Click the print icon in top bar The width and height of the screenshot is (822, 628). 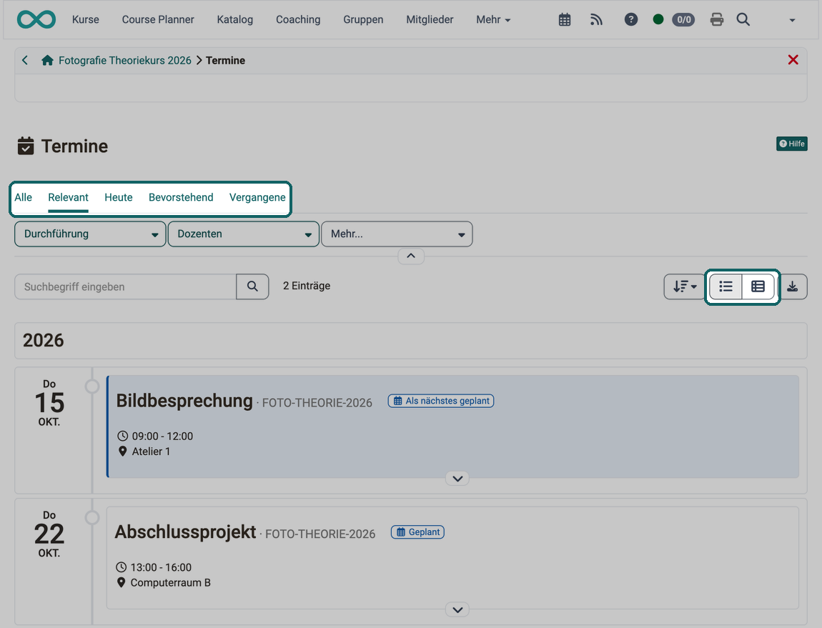[x=717, y=20]
